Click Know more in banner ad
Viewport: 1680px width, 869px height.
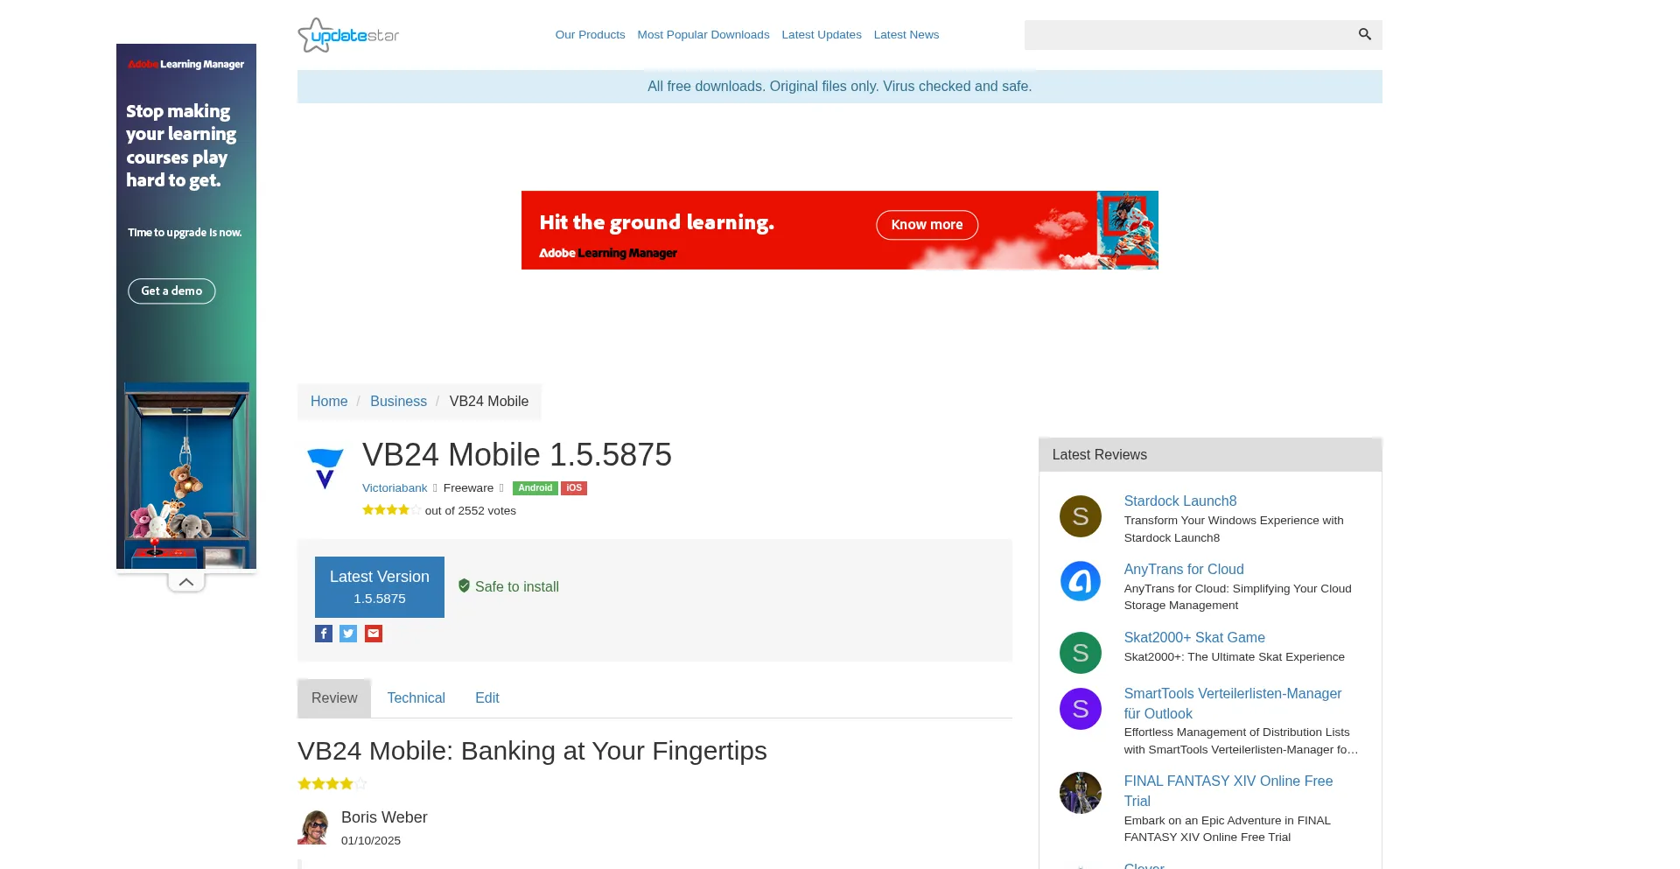point(927,225)
